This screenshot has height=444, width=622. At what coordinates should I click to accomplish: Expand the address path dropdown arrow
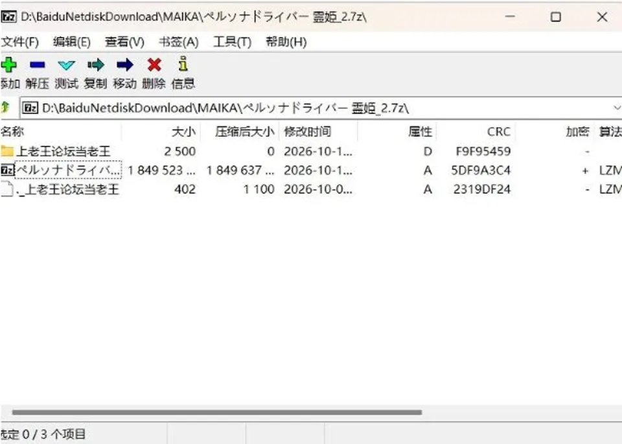pos(616,108)
